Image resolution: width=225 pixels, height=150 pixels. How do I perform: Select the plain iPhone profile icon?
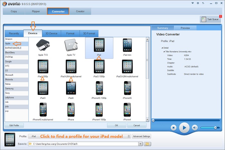pos(71,110)
